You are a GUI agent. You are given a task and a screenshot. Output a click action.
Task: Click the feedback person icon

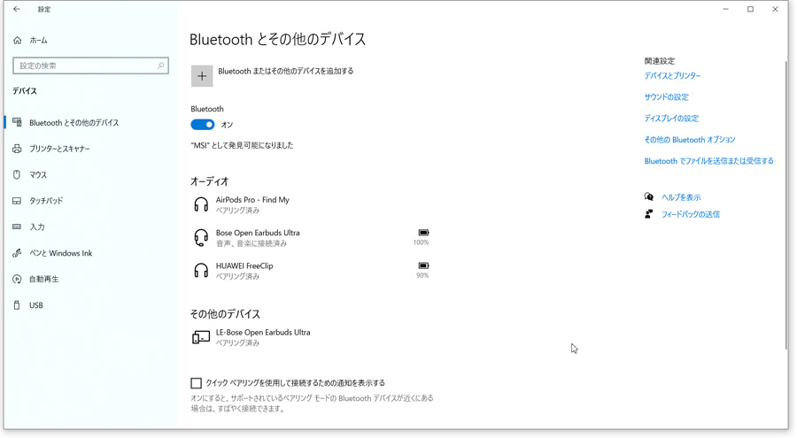click(648, 214)
